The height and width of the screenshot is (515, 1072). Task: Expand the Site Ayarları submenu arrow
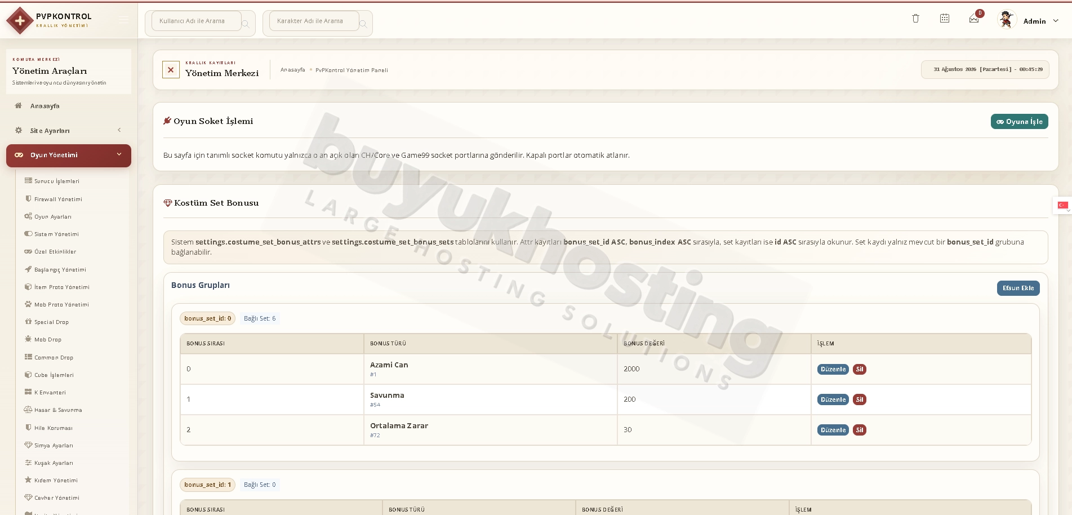tap(119, 130)
